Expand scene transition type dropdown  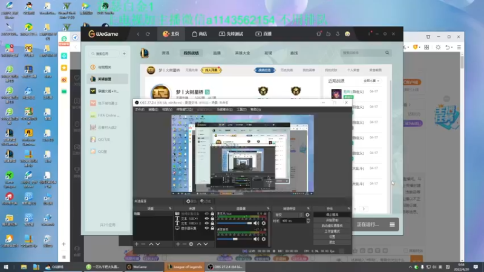[x=289, y=215]
